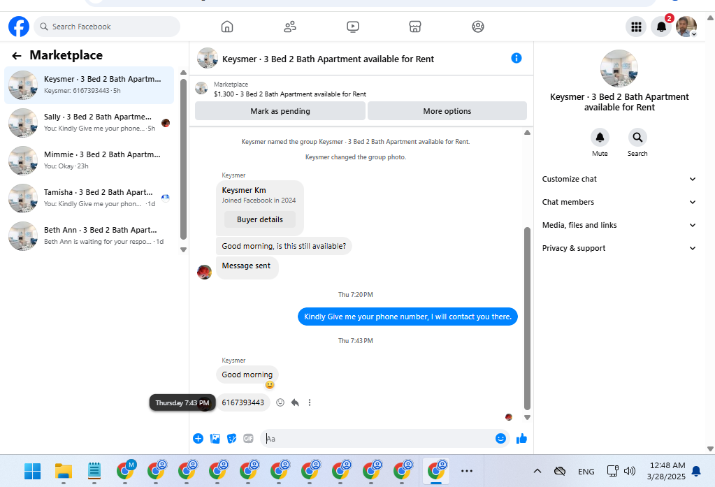Open more options for 6167393443 message
Screen dimensions: 715x487
pos(310,402)
